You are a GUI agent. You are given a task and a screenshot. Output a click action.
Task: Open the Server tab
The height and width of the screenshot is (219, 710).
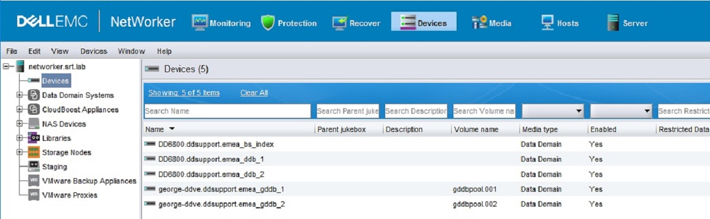click(x=627, y=23)
